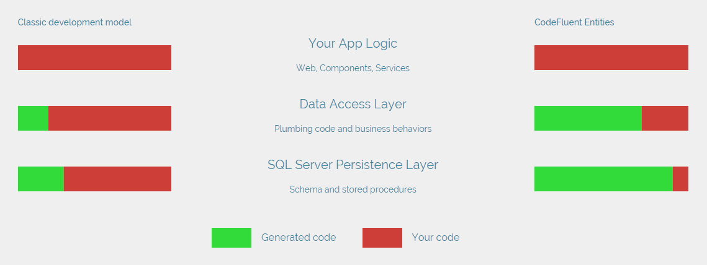707x265 pixels.
Task: Click red segment of CodeFluent Data Access bar
Action: 665,118
